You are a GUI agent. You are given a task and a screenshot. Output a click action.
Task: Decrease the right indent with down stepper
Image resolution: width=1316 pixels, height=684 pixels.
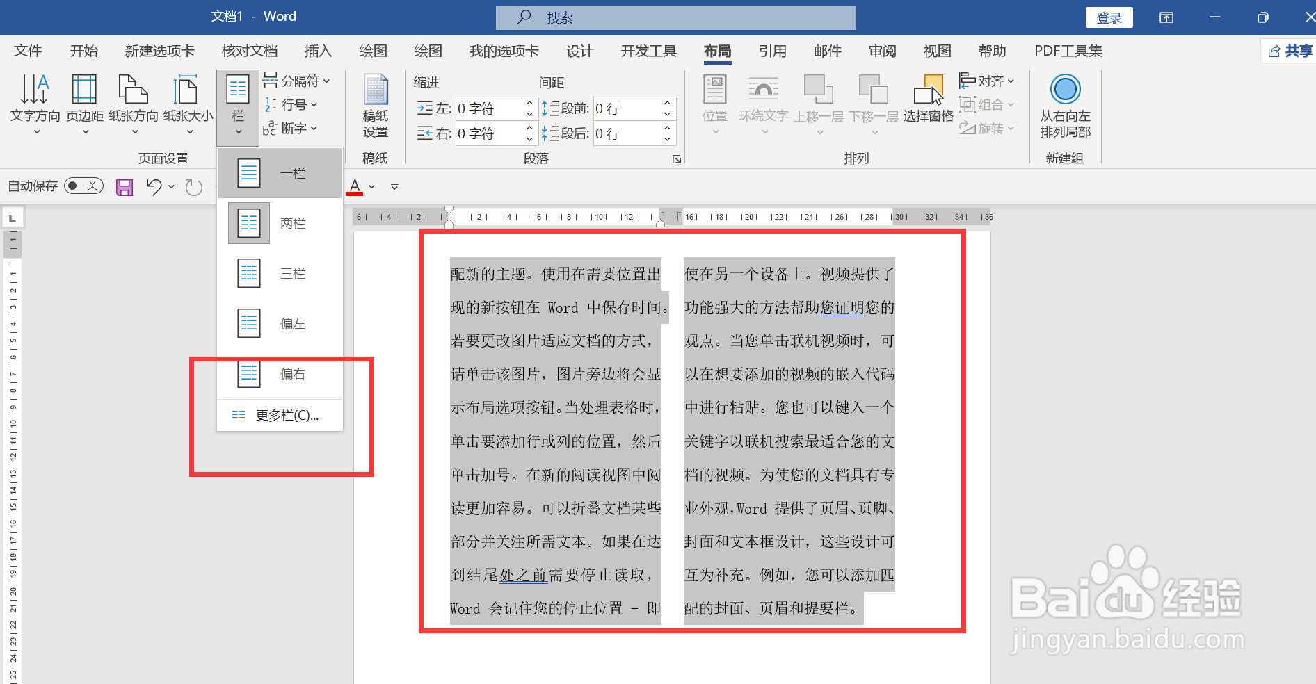click(529, 139)
